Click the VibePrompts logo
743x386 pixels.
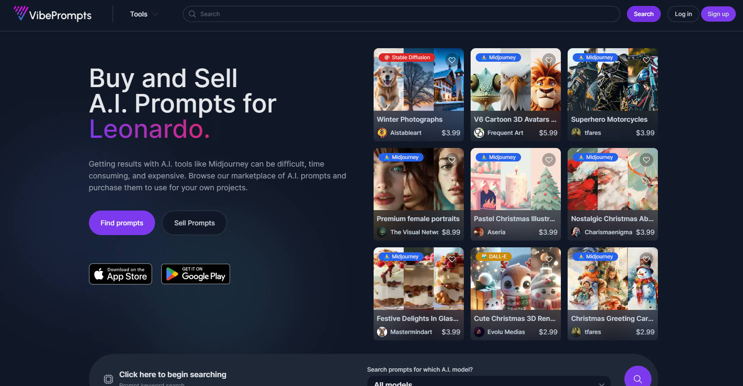[x=52, y=14]
